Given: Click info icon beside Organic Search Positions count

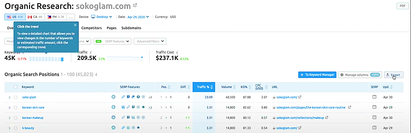Looking at the screenshot, I should click(x=96, y=74).
